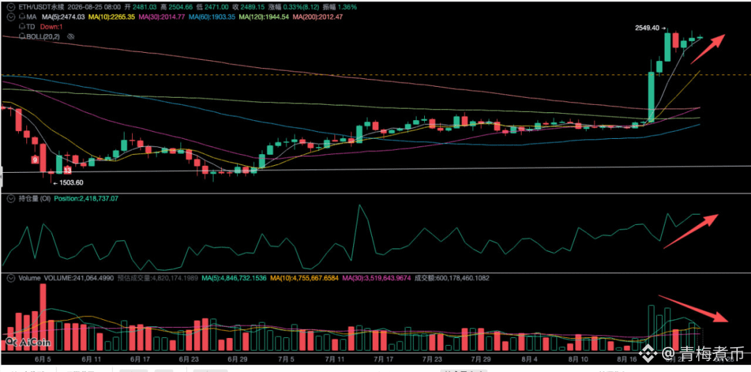The image size is (751, 372).
Task: Click the MA(5):2474.03 label
Action: pos(63,17)
